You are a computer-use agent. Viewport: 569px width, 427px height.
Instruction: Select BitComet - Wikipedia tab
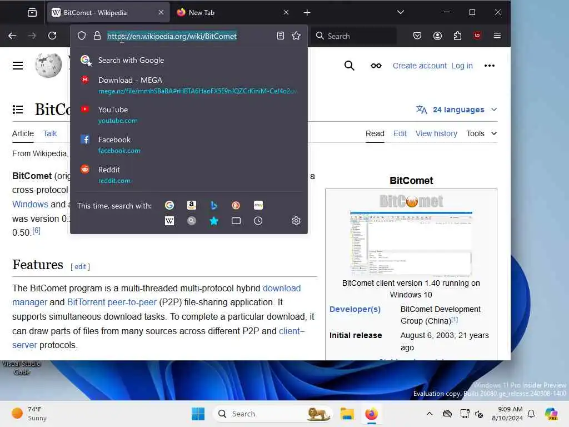tap(108, 12)
